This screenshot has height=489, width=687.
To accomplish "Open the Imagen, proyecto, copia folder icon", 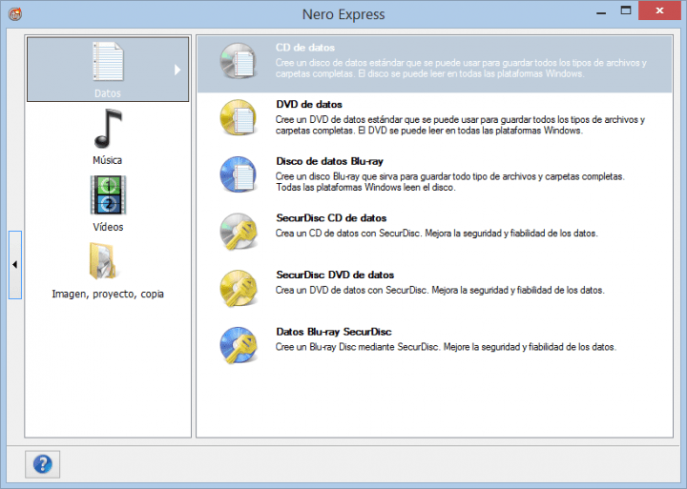I will coord(102,261).
